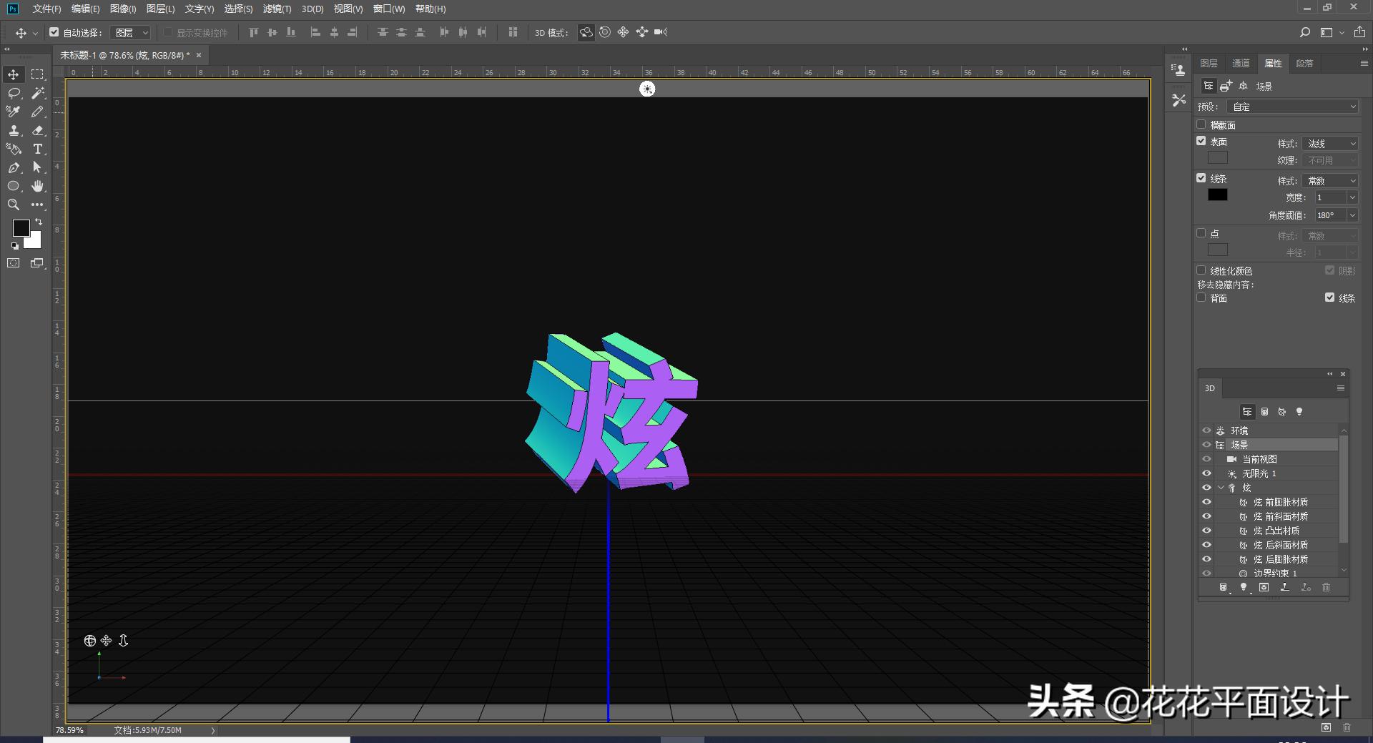The height and width of the screenshot is (743, 1373).
Task: Enable the 横截面 checkbox
Action: (1201, 124)
